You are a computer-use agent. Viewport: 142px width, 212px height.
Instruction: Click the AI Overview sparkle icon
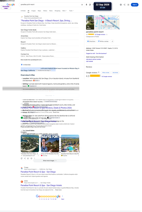click(x=22, y=65)
